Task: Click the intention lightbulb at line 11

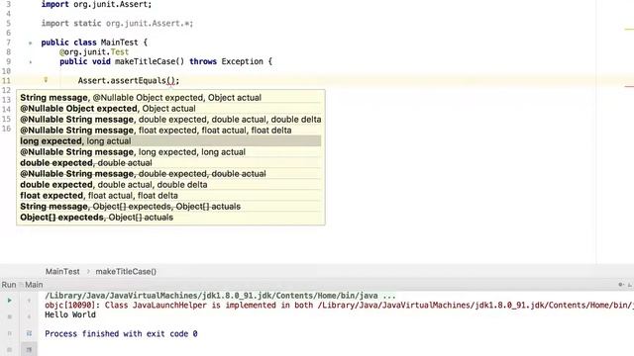Action: tap(46, 80)
